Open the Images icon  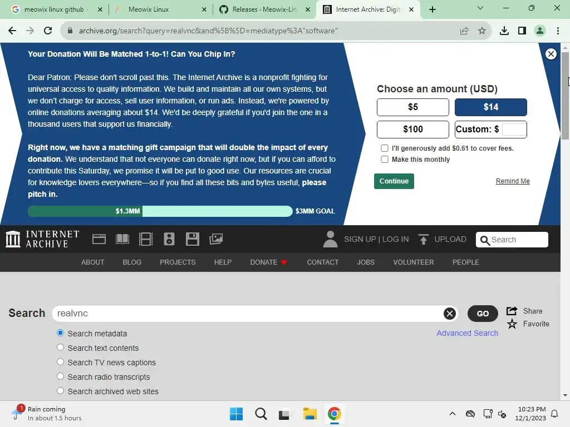pos(216,239)
